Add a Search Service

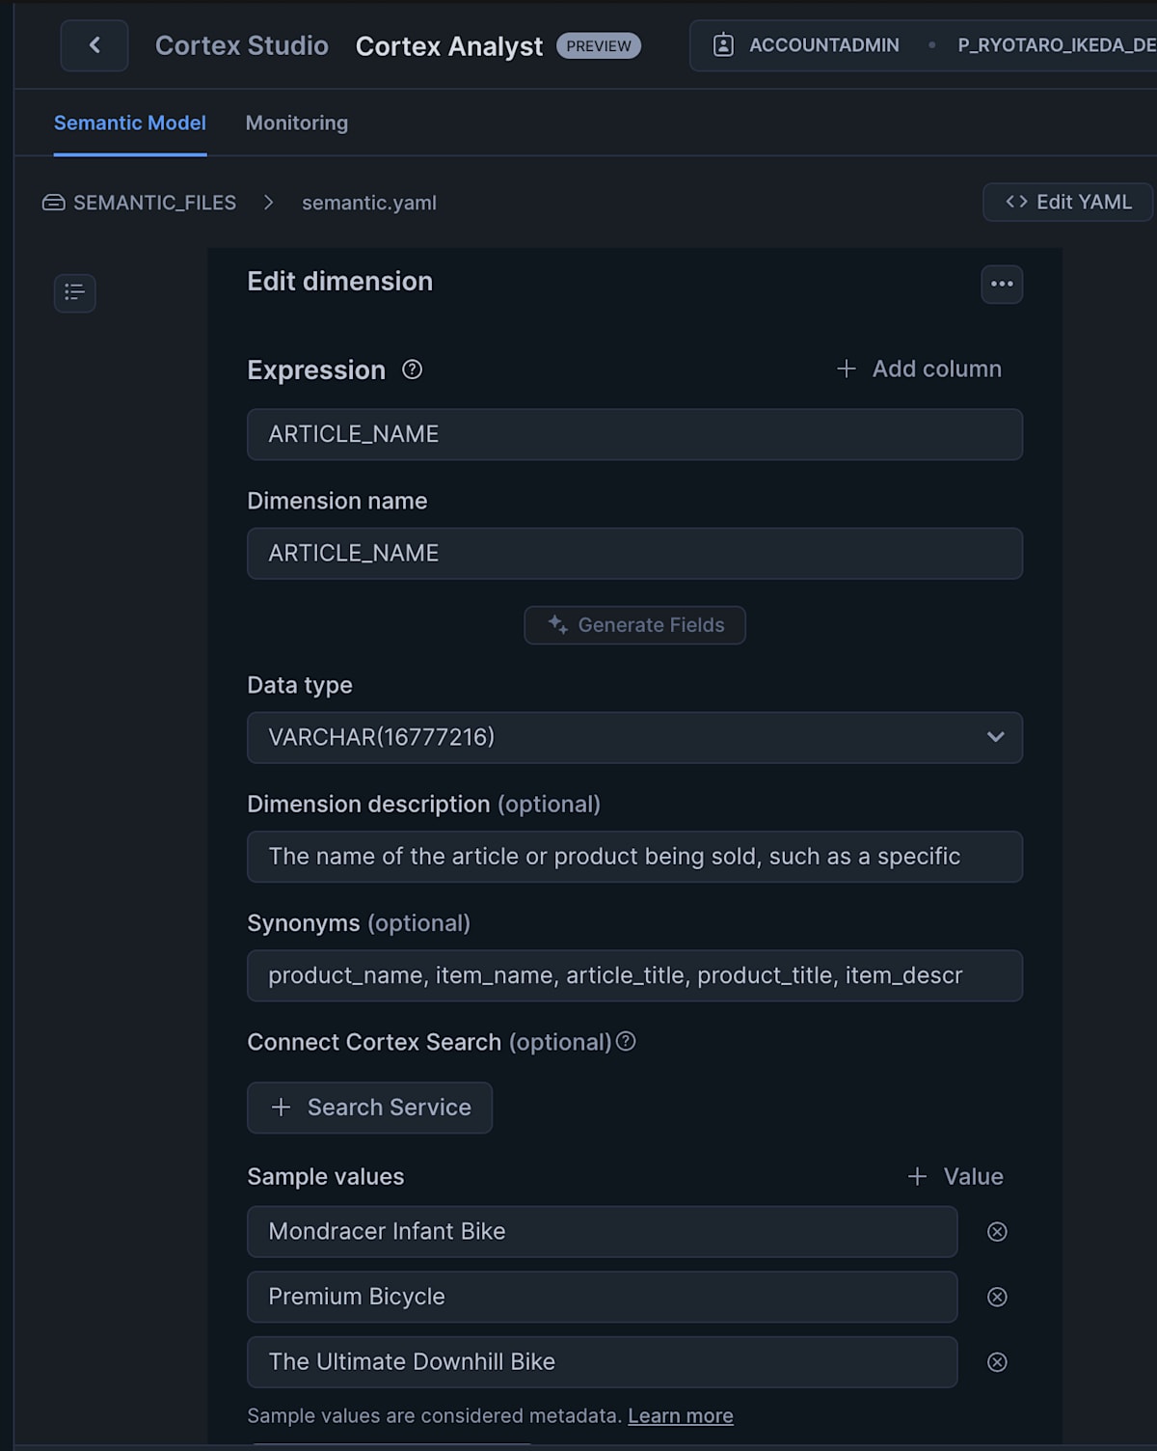pyautogui.click(x=370, y=1108)
